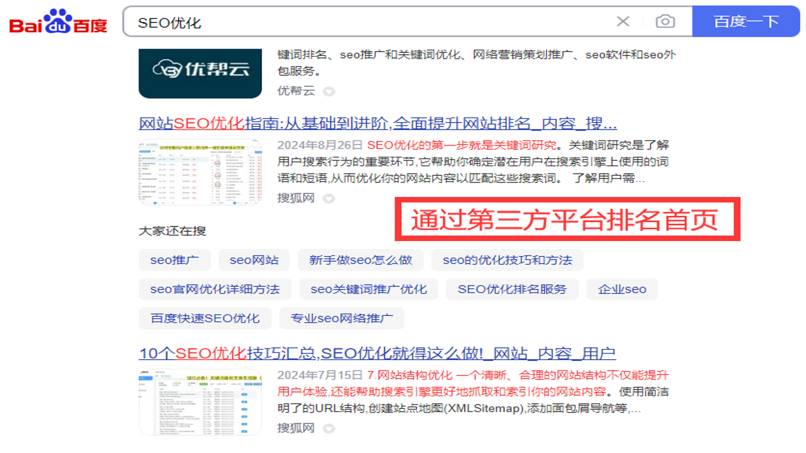Viewport: 806px width, 453px height.
Task: Click the 大家还在搜 heading
Action: point(173,231)
